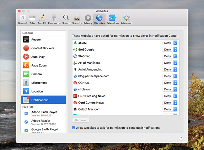Select the Content Blockers stop-sign icon
This screenshot has height=150, width=204.
(x=26, y=48)
